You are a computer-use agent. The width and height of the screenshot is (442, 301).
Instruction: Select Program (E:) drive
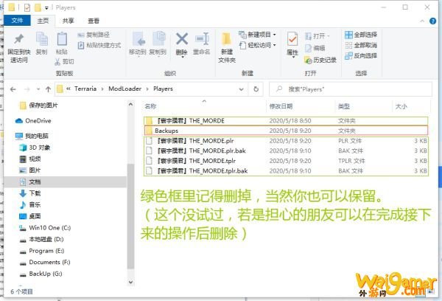pos(42,251)
